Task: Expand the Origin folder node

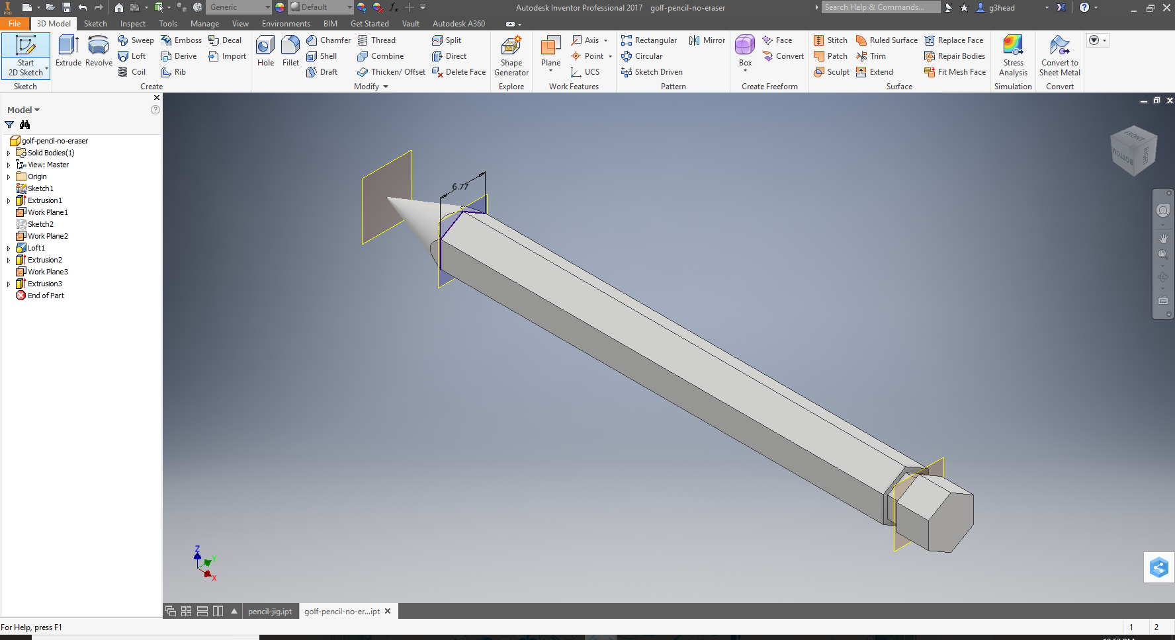Action: click(9, 177)
